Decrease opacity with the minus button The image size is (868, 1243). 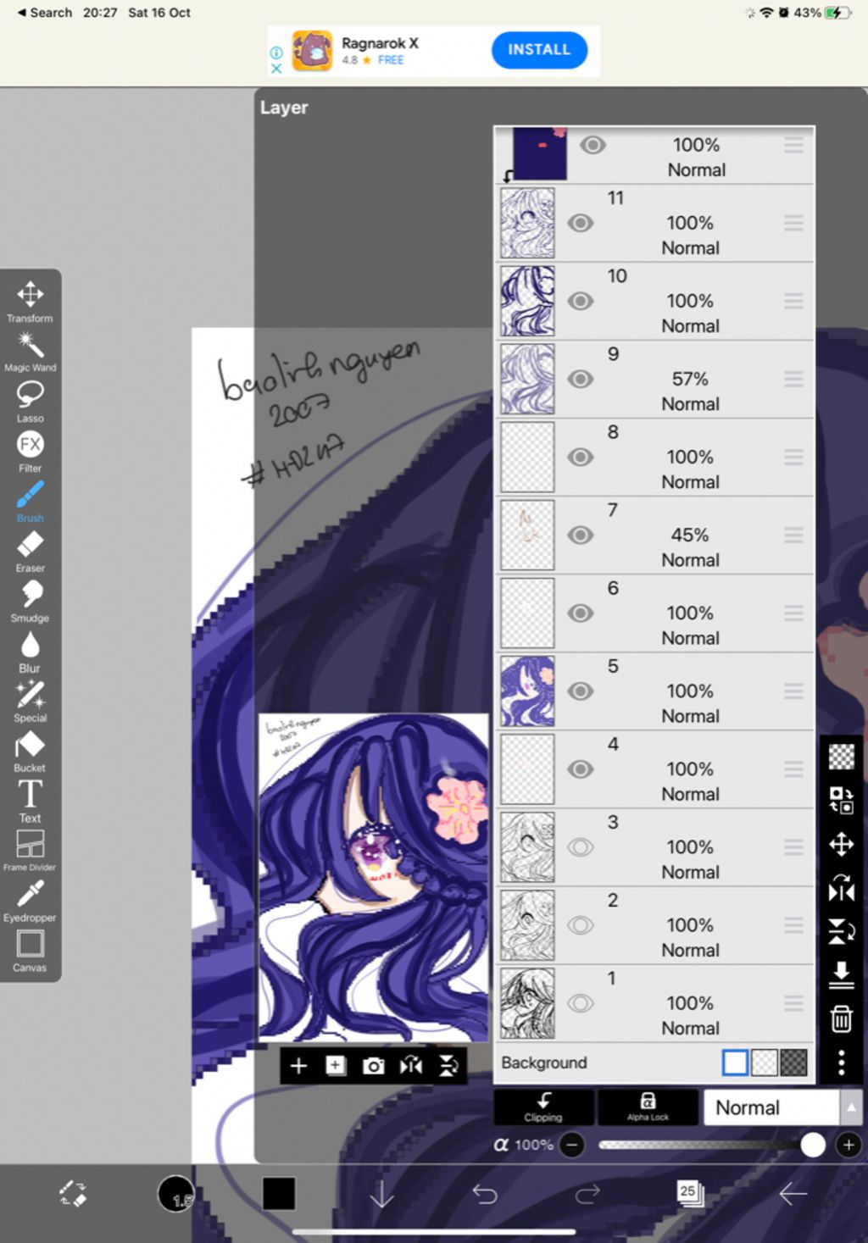coord(573,1146)
